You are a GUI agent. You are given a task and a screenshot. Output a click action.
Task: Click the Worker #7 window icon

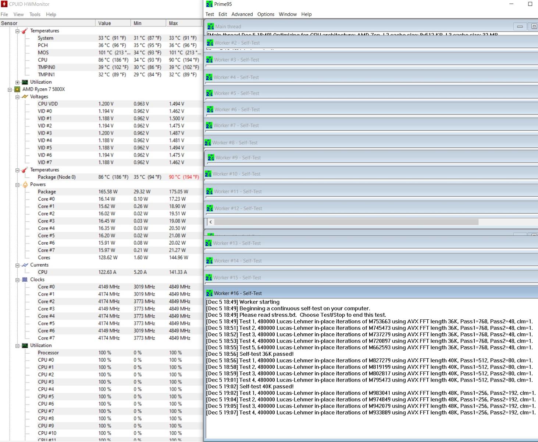(x=209, y=125)
